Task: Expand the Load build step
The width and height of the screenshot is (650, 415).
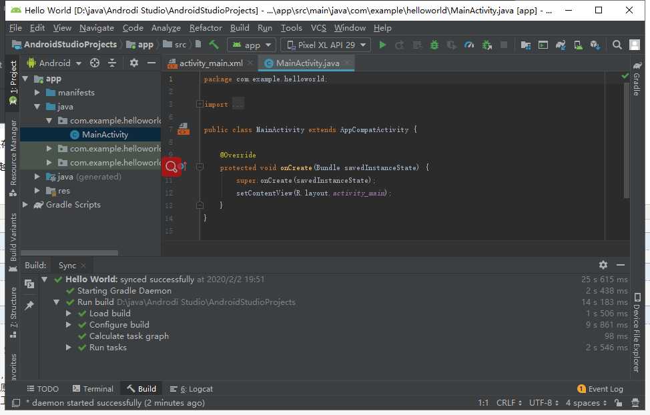Action: click(x=68, y=314)
